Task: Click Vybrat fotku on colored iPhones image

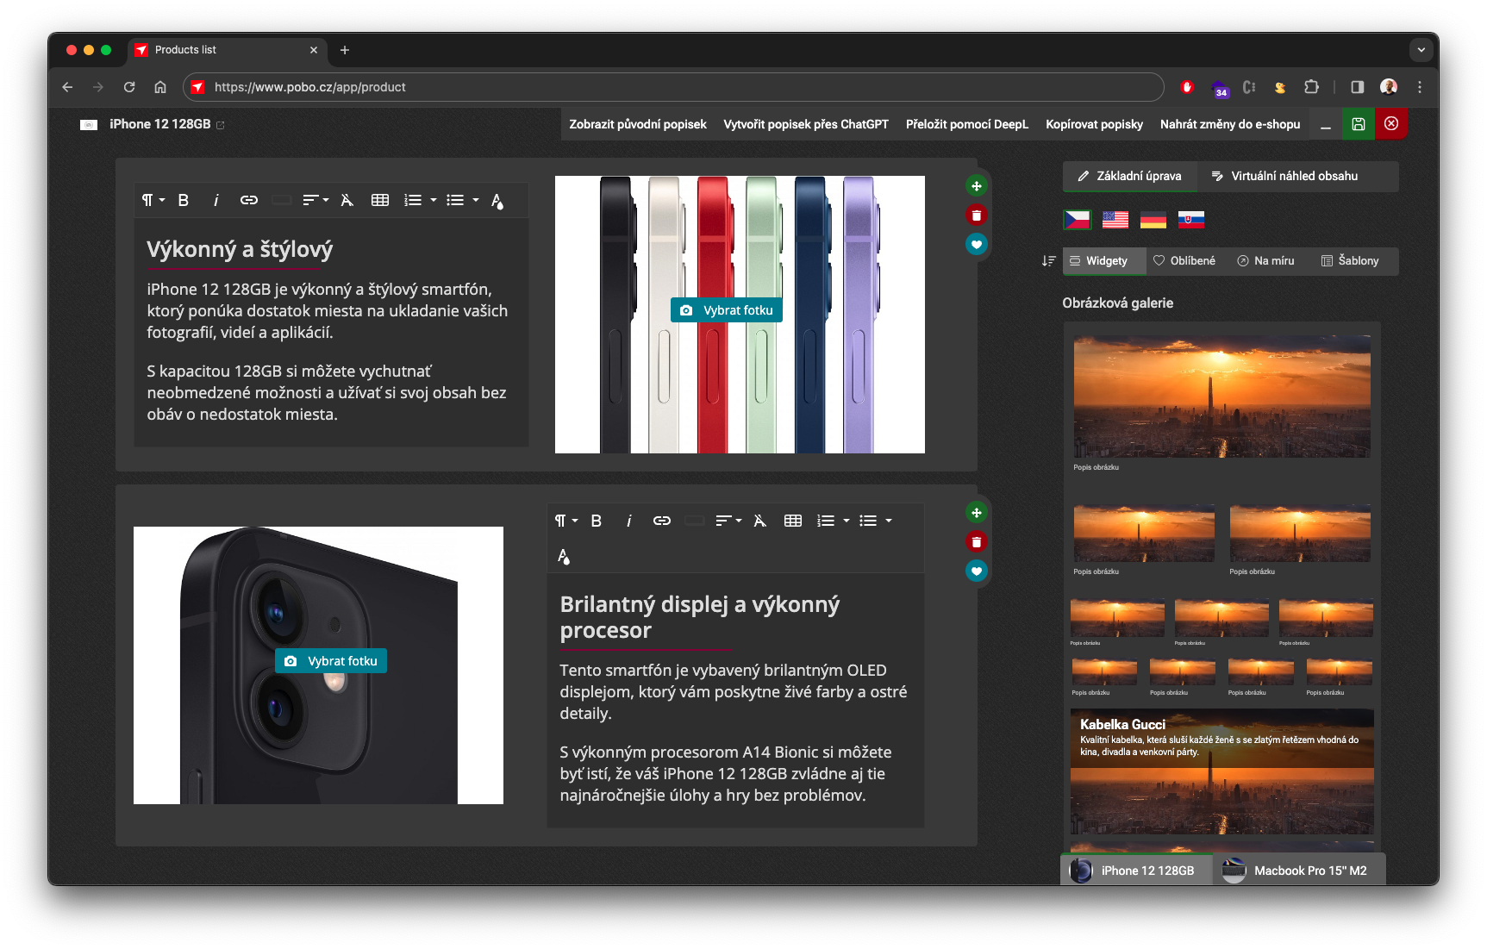Action: (x=727, y=310)
